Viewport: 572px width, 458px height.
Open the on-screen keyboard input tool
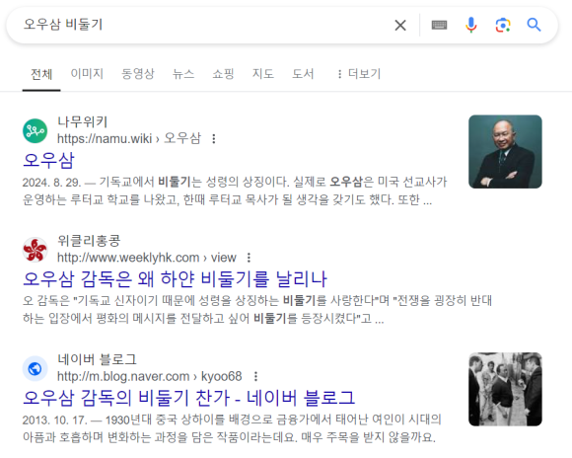tap(439, 25)
